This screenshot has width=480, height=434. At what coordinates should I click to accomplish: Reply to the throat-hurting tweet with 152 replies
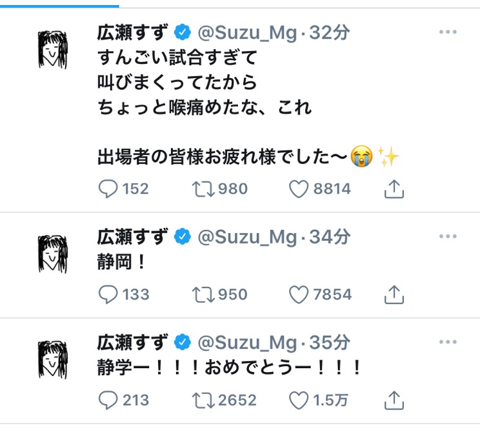pos(108,189)
